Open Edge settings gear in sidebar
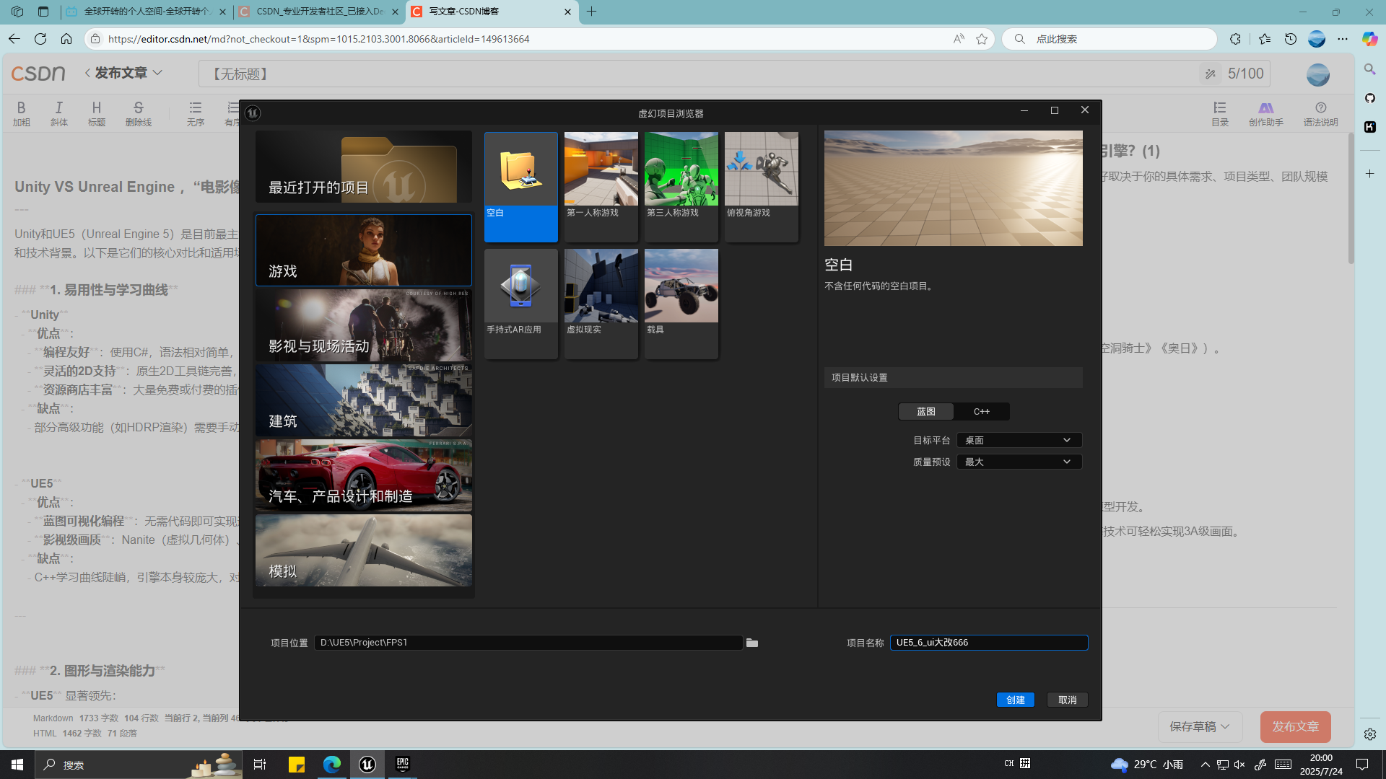Screen dimensions: 1386x779 (x=1369, y=734)
